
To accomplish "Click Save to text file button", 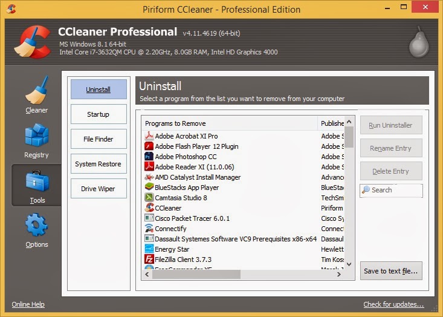I will point(391,271).
